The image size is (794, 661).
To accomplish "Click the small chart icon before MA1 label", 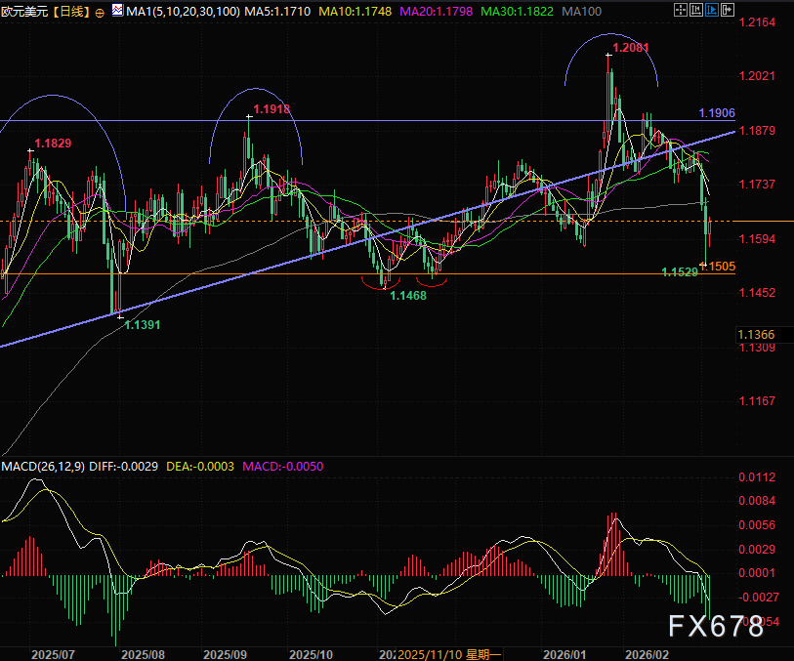I will click(118, 13).
